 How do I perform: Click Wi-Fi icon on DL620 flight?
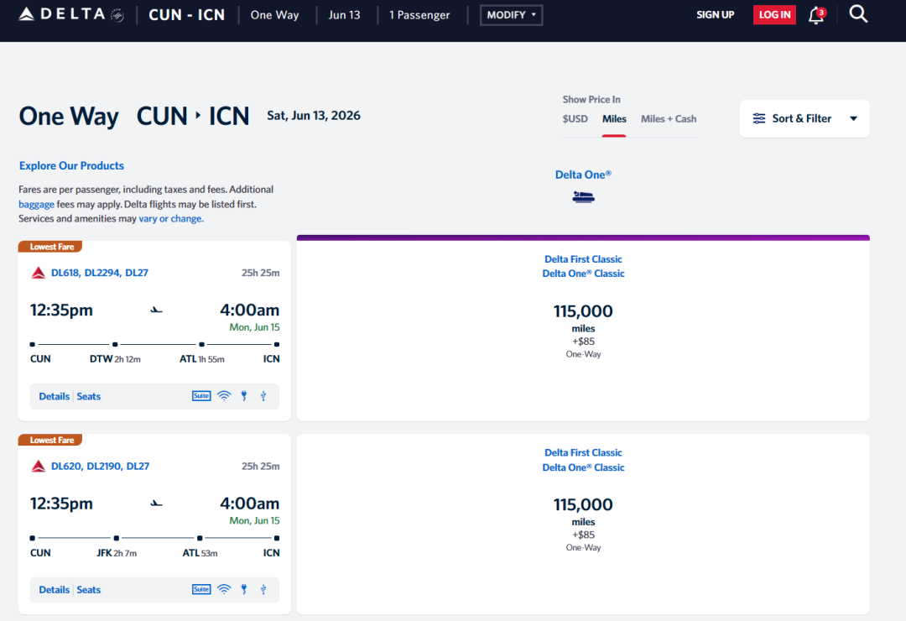(224, 590)
